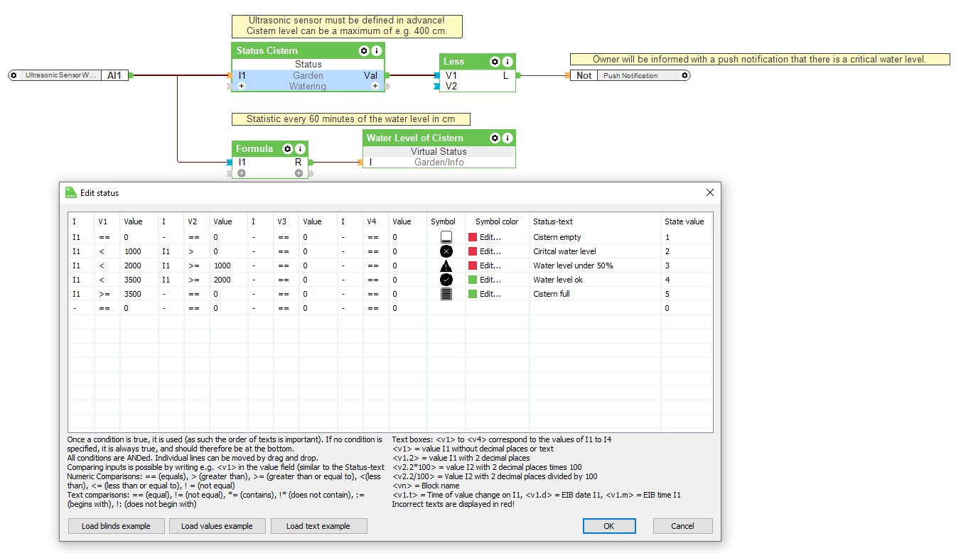Screen dimensions: 956x553
Task: Select the Critical water level status-text cell
Action: coord(564,251)
